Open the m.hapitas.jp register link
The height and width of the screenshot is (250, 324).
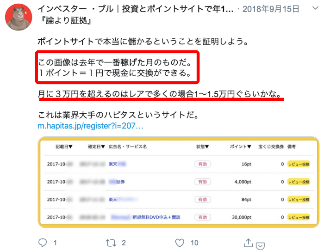90,126
